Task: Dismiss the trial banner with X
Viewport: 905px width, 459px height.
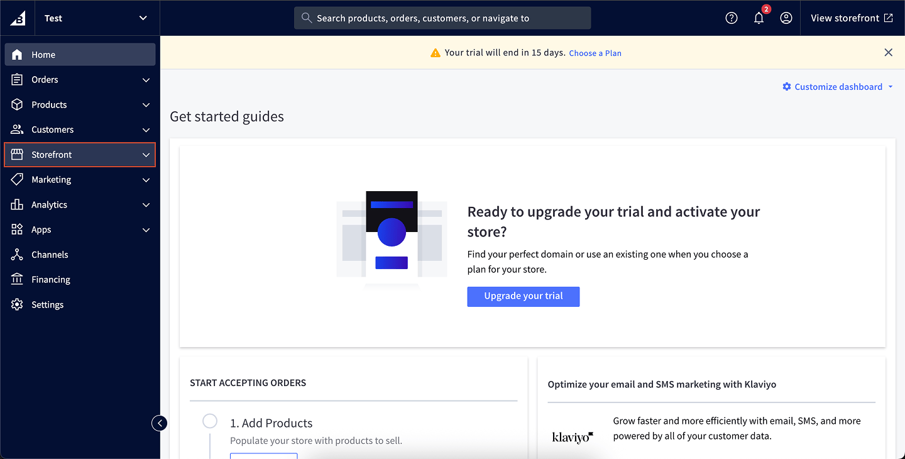Action: coord(888,53)
